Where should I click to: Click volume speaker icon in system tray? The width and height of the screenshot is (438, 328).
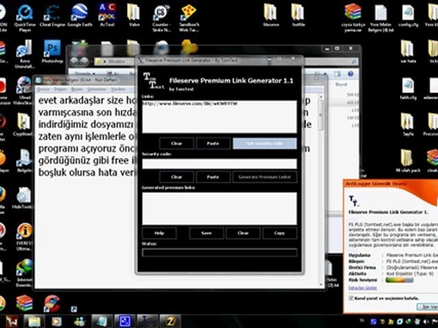coord(427,322)
